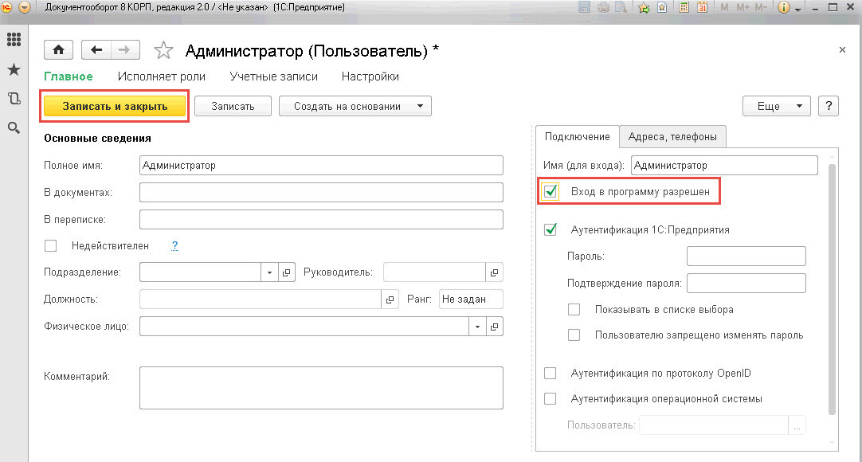Click the M memory button
The height and width of the screenshot is (462, 862).
click(x=724, y=8)
